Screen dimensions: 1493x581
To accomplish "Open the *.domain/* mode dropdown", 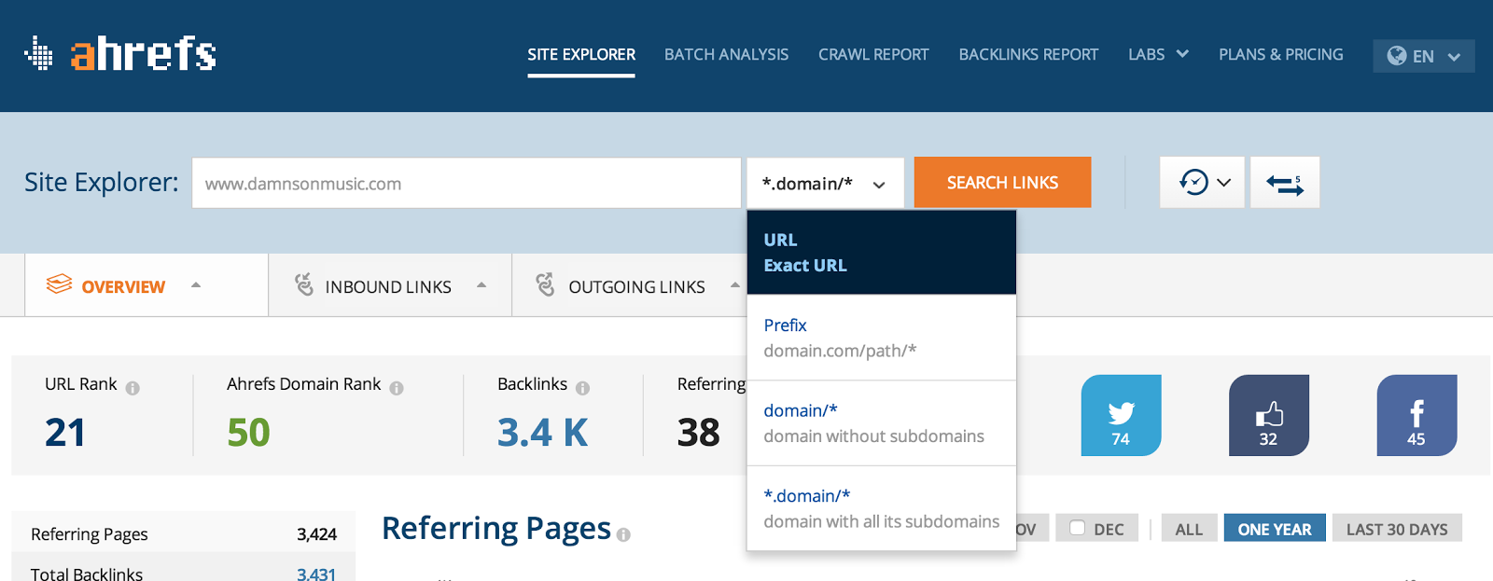I will tap(825, 184).
